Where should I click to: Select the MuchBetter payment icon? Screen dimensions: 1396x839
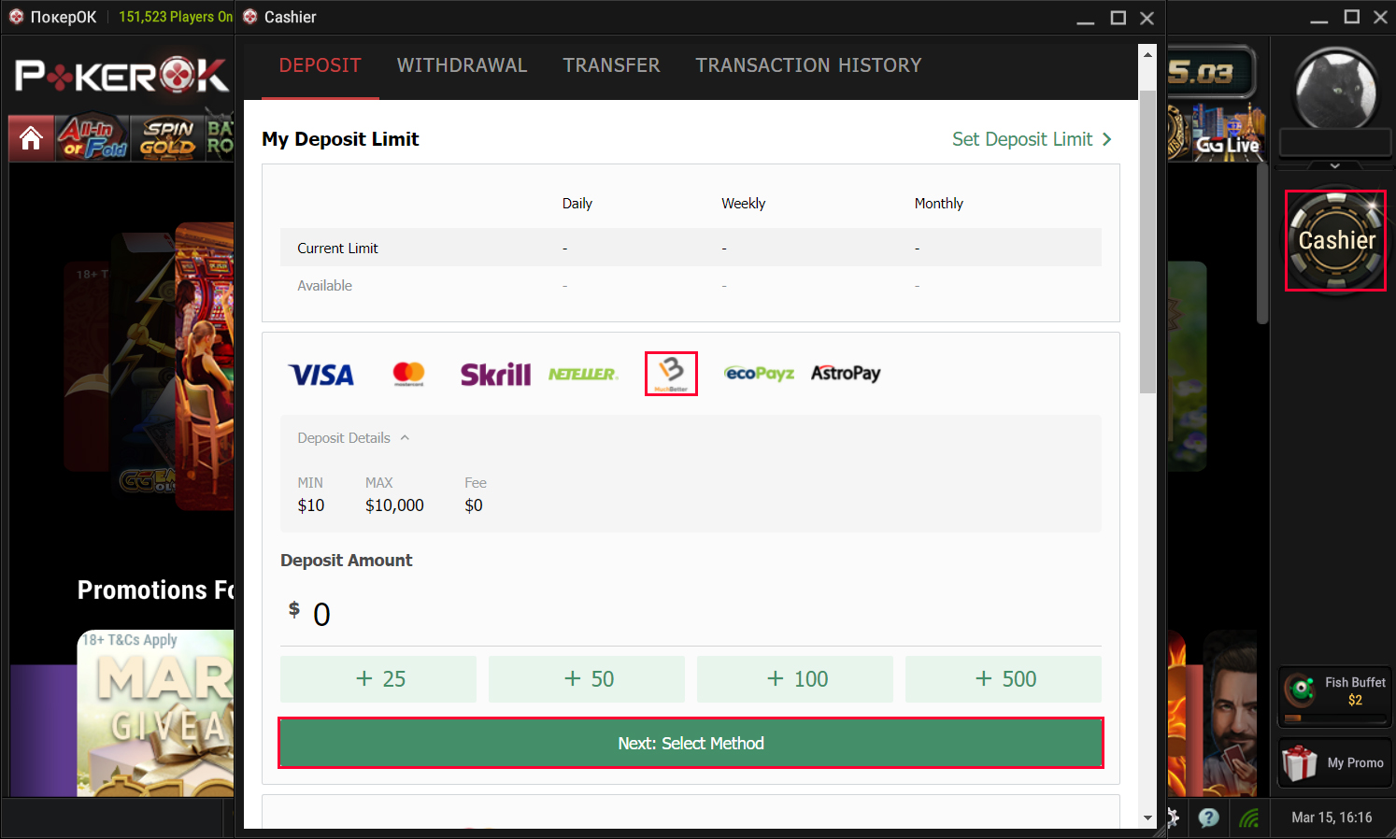point(671,374)
